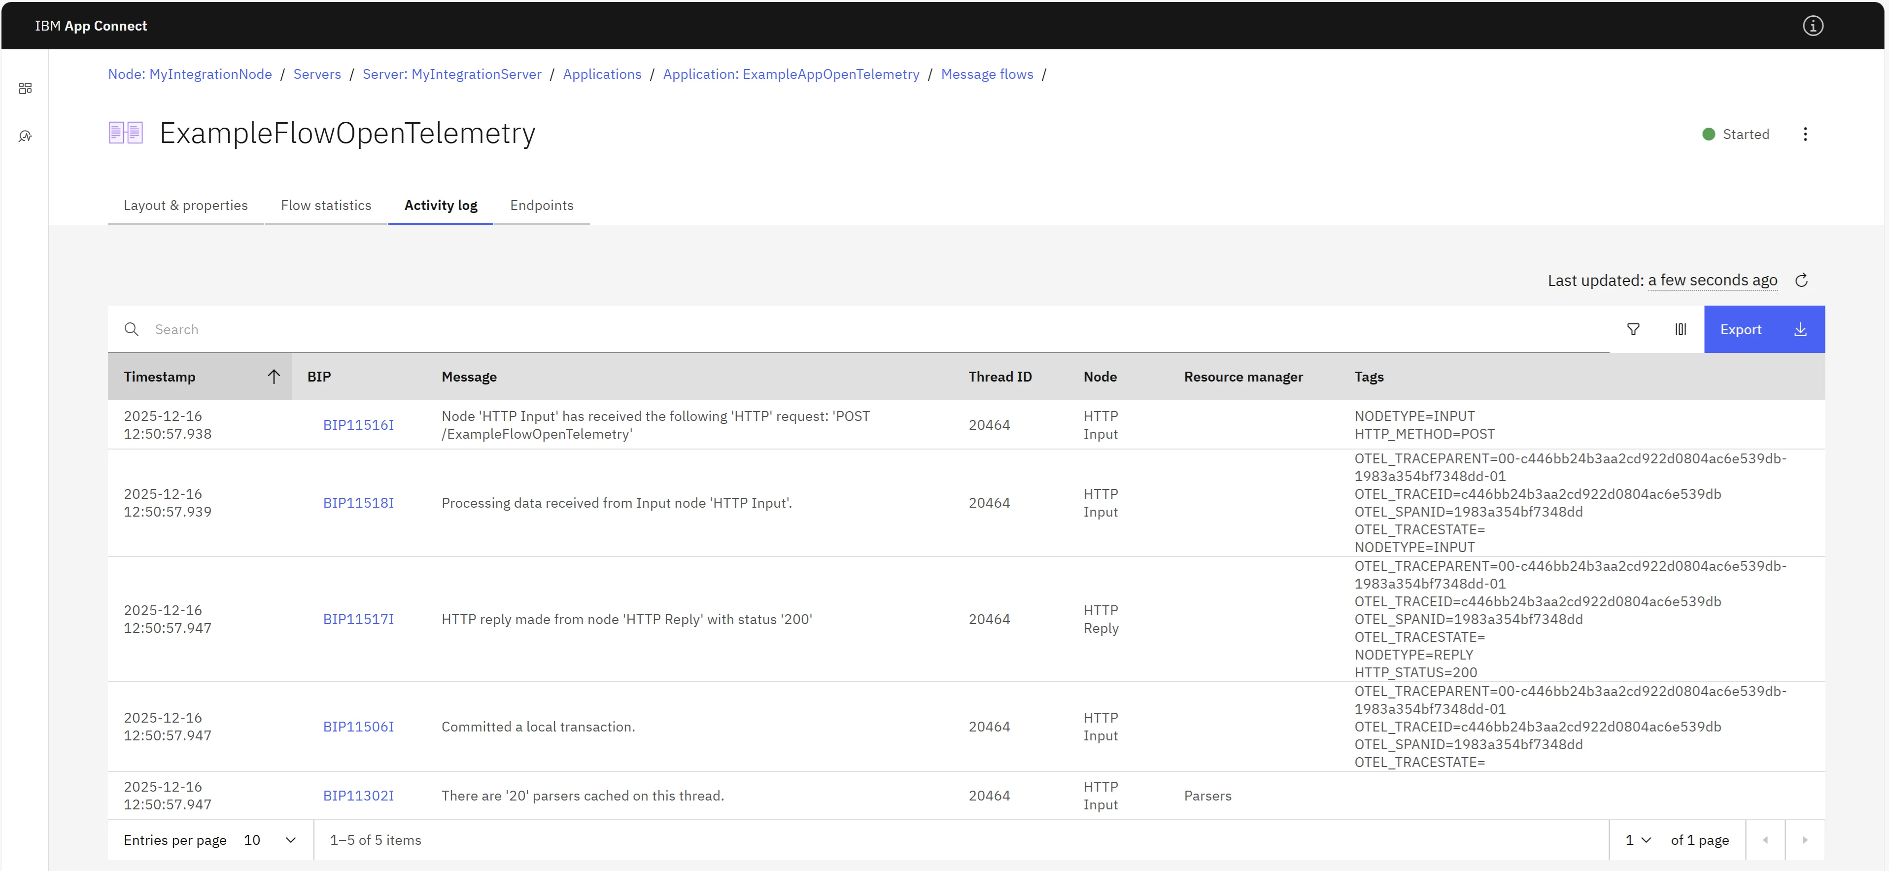Image resolution: width=1889 pixels, height=871 pixels.
Task: Open BIP11302I message link
Action: coord(359,796)
